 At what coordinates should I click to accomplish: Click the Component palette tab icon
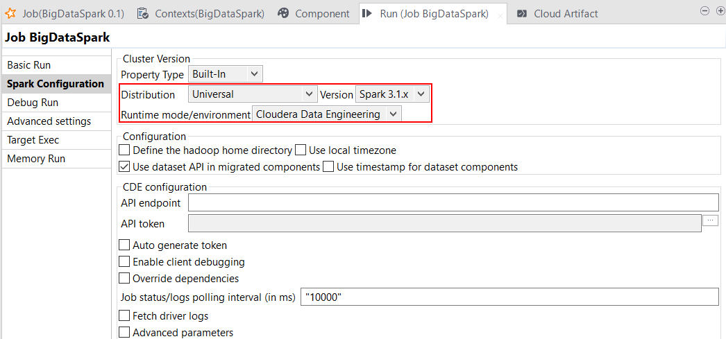(283, 13)
